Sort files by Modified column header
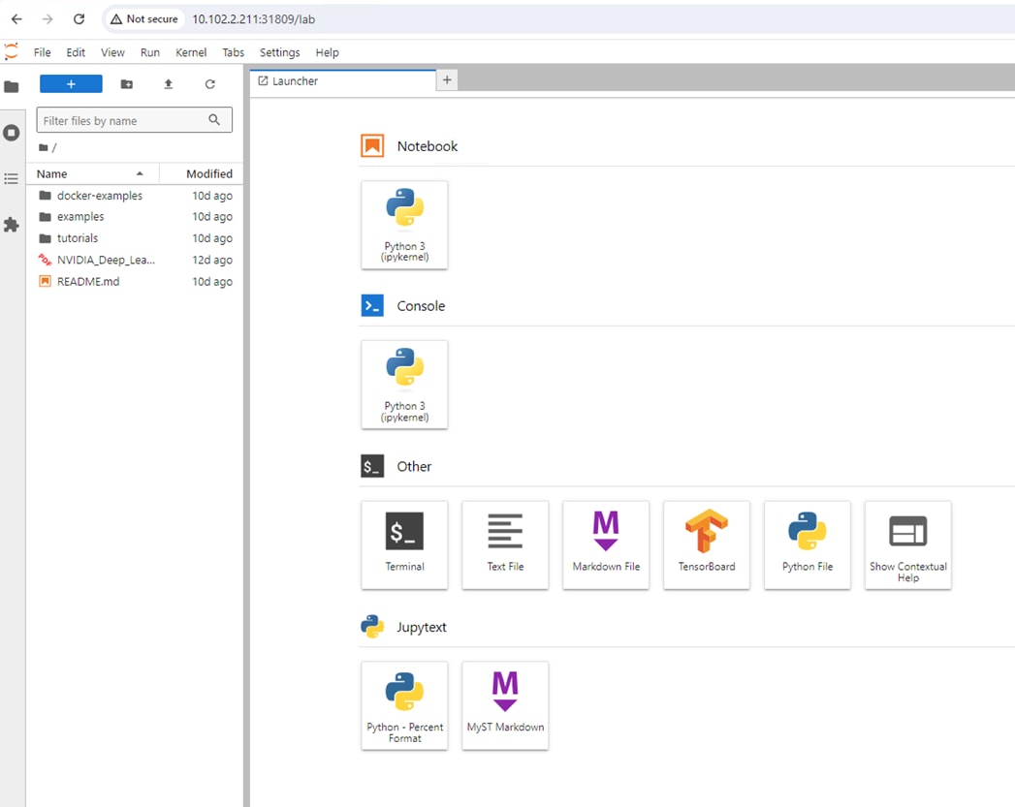This screenshot has height=807, width=1015. click(202, 174)
